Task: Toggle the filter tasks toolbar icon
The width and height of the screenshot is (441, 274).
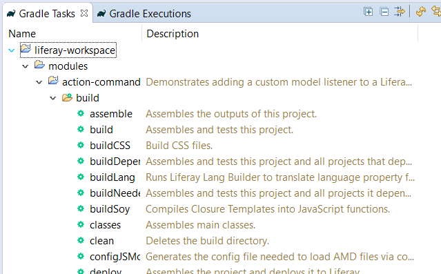Action: click(400, 12)
